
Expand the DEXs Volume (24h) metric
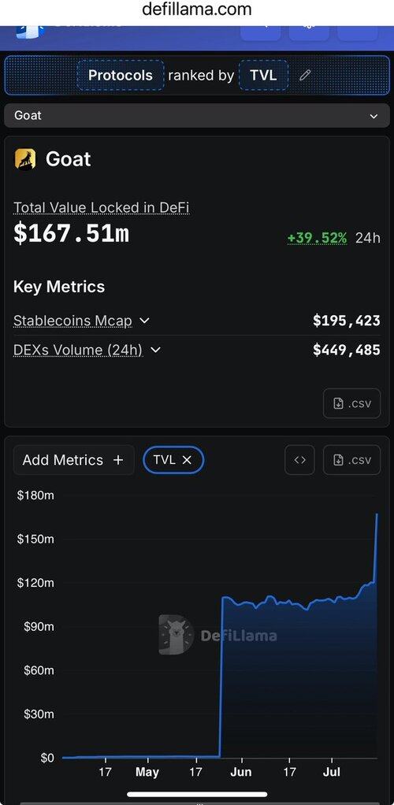pos(156,351)
